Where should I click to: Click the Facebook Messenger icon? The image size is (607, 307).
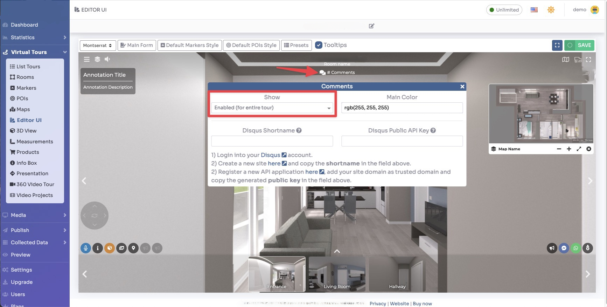coord(564,248)
